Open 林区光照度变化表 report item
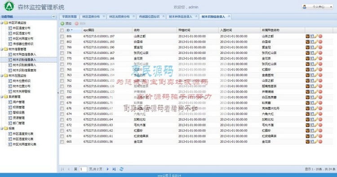Viewport: 337px width, 177px height. [x=25, y=144]
